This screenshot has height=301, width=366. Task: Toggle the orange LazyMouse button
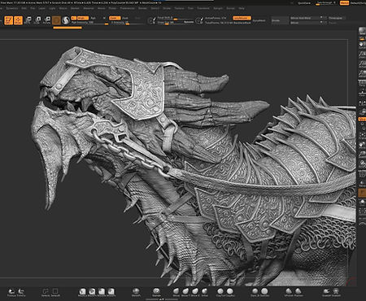tap(242, 18)
